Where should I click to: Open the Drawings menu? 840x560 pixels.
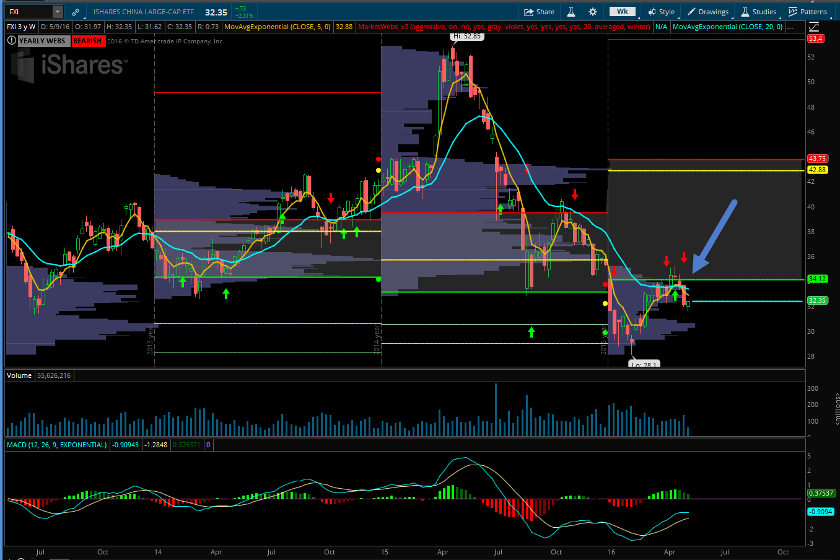point(708,12)
